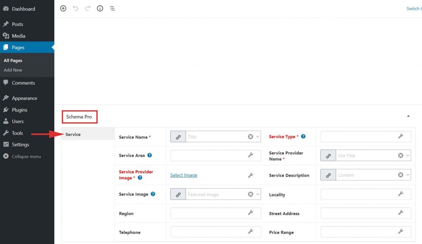Click the undo arrow in editor toolbar
This screenshot has height=244, width=422.
(75, 8)
